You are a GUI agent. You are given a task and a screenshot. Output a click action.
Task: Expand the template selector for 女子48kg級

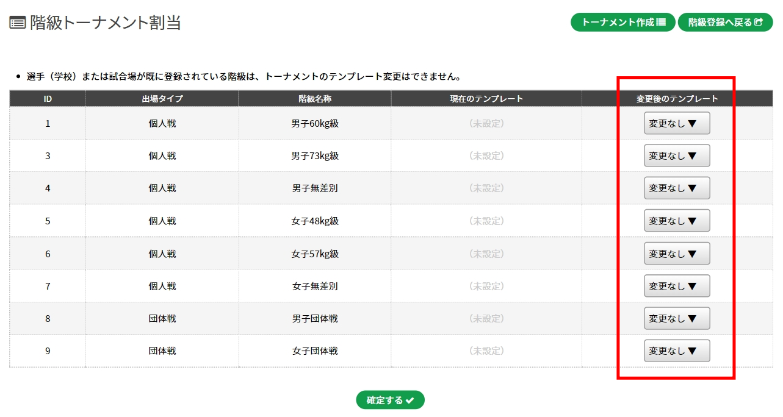pos(677,221)
